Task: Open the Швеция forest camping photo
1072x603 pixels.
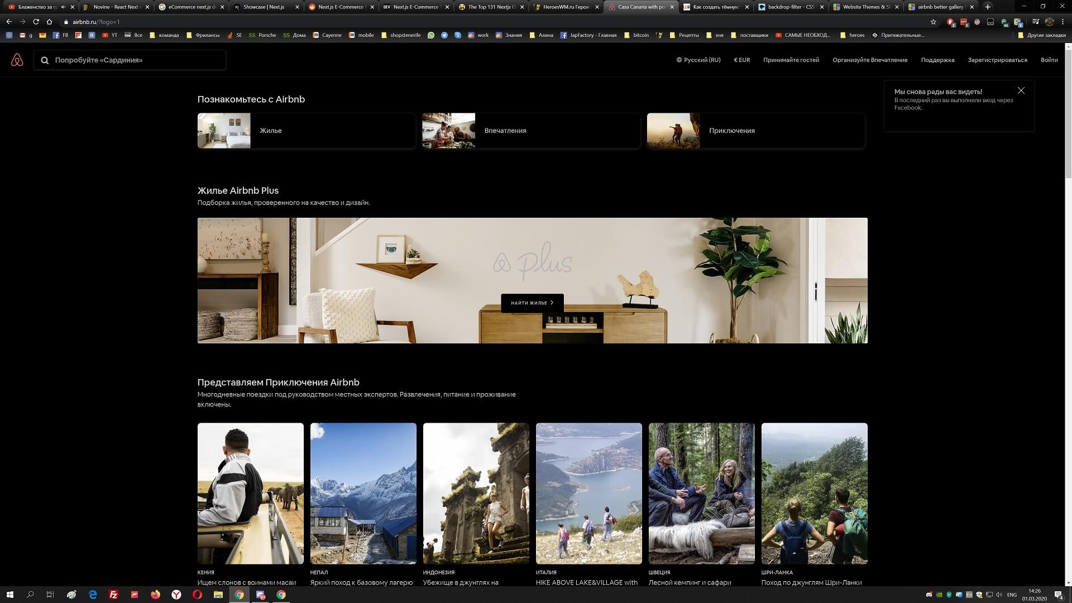Action: pos(702,494)
